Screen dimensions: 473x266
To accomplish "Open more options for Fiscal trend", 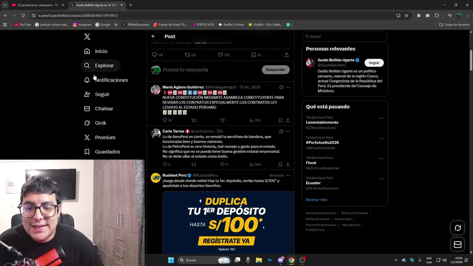I will pyautogui.click(x=381, y=159).
